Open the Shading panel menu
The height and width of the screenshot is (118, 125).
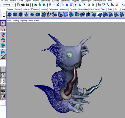[x=16, y=21]
